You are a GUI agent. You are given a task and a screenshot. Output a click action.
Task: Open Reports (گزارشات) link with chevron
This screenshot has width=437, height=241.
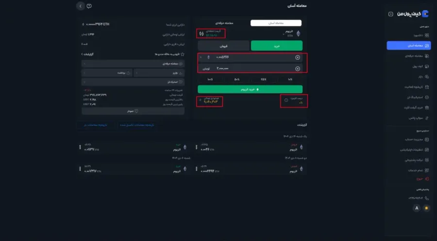click(87, 54)
